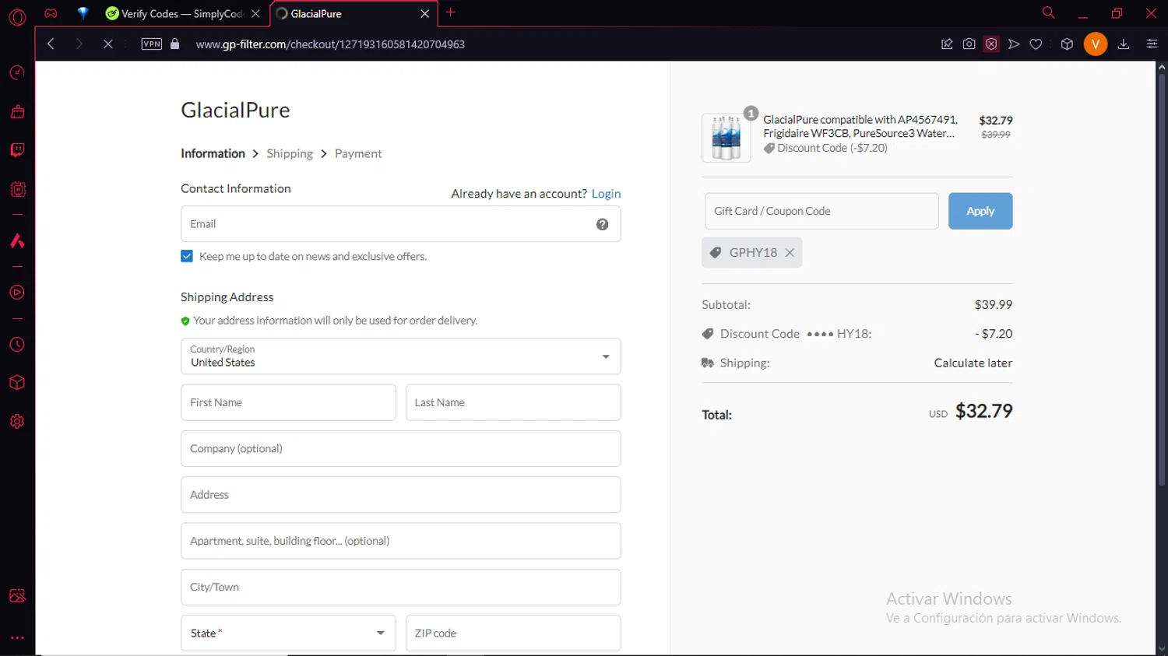
Task: Go forward with the forward arrow
Action: point(79,44)
